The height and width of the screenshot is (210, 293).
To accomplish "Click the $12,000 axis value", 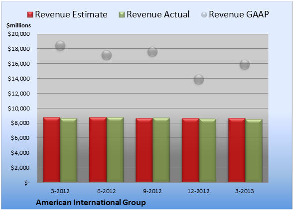I will (19, 94).
